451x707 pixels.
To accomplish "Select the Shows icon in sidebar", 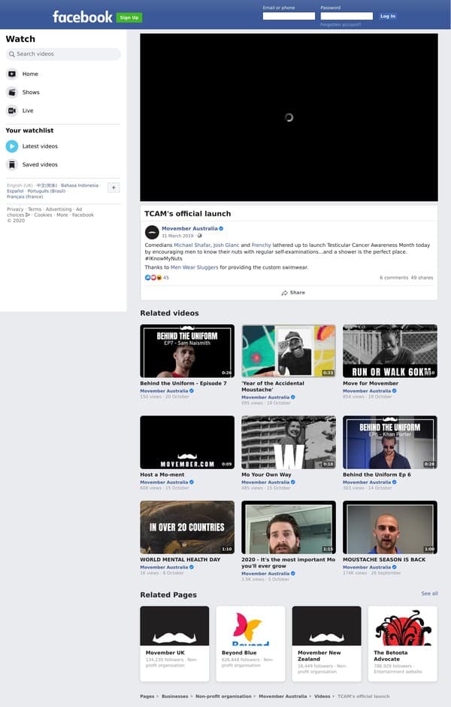I will 12,92.
